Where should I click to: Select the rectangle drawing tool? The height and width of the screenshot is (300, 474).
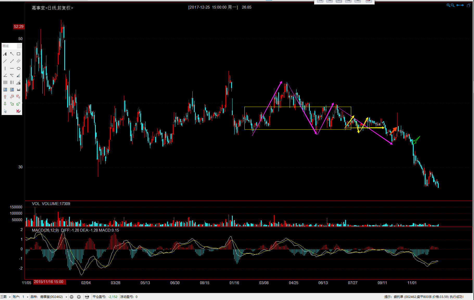point(18,54)
